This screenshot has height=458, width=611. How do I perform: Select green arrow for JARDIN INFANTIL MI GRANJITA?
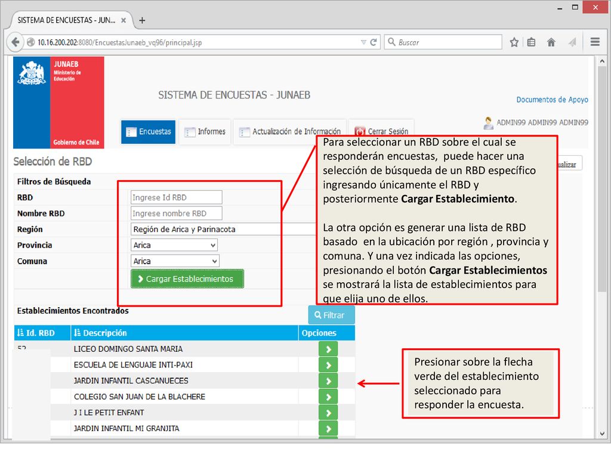click(x=328, y=429)
